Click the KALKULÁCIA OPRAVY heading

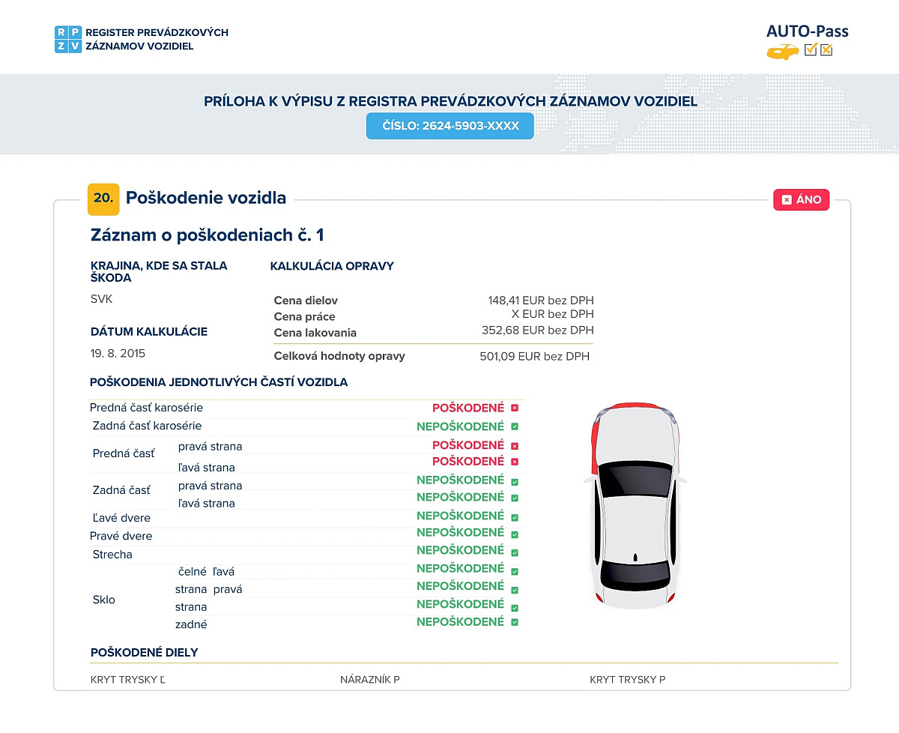click(x=332, y=266)
